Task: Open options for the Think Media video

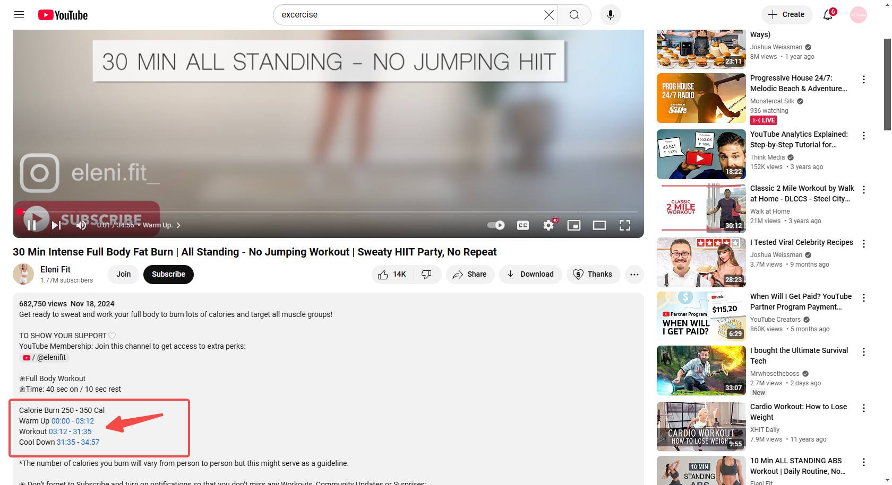Action: click(x=864, y=136)
